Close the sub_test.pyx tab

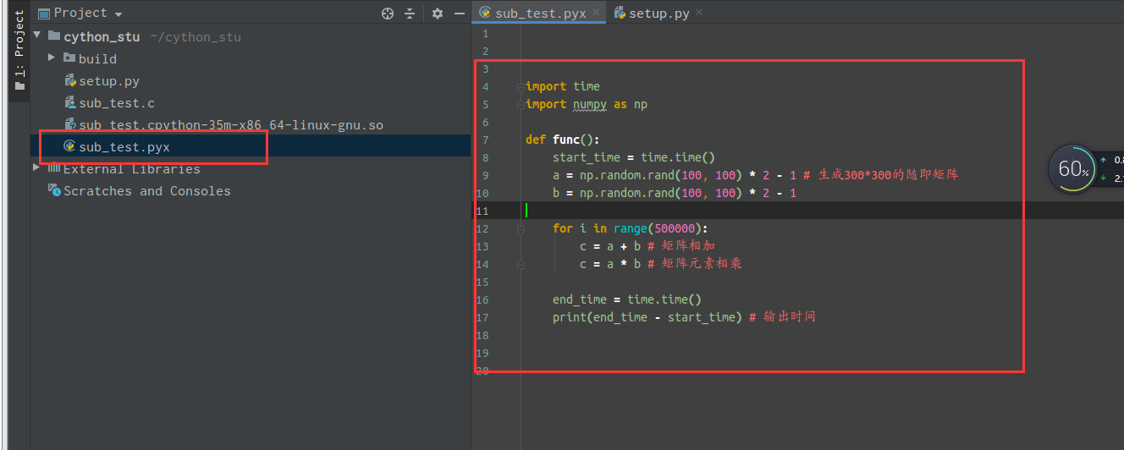pos(596,12)
